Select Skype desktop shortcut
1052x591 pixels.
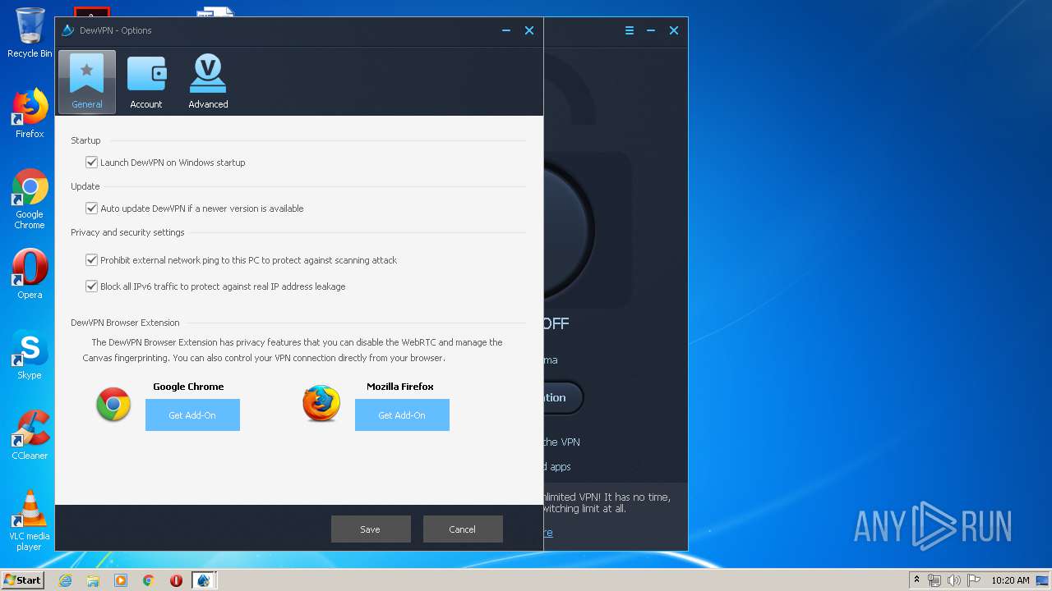tap(30, 355)
